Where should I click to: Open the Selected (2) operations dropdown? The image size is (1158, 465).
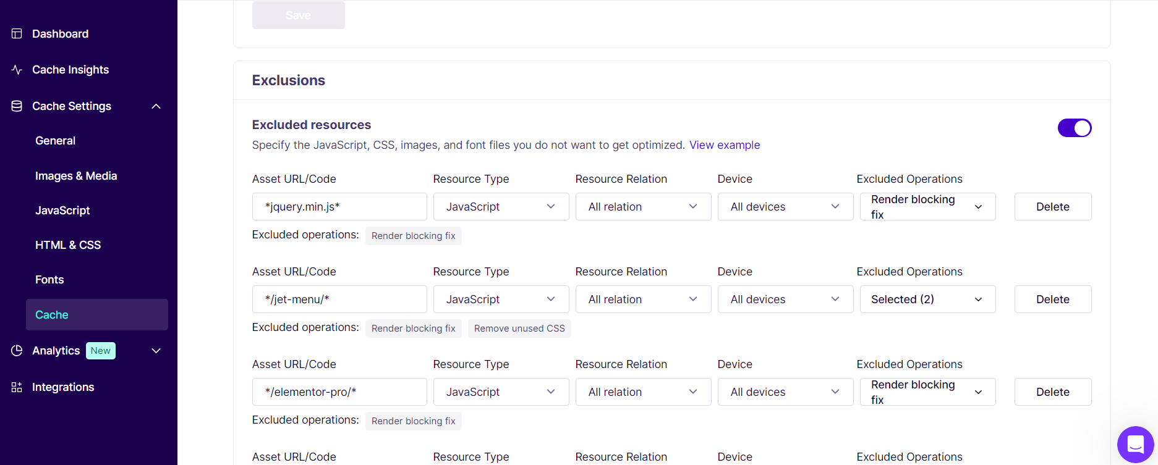tap(927, 300)
